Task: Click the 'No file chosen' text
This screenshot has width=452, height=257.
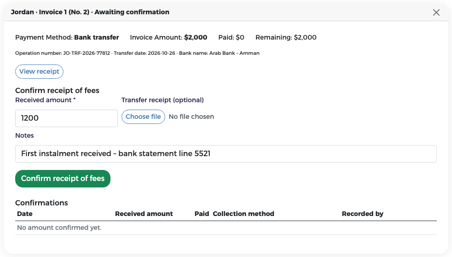Action: tap(191, 117)
